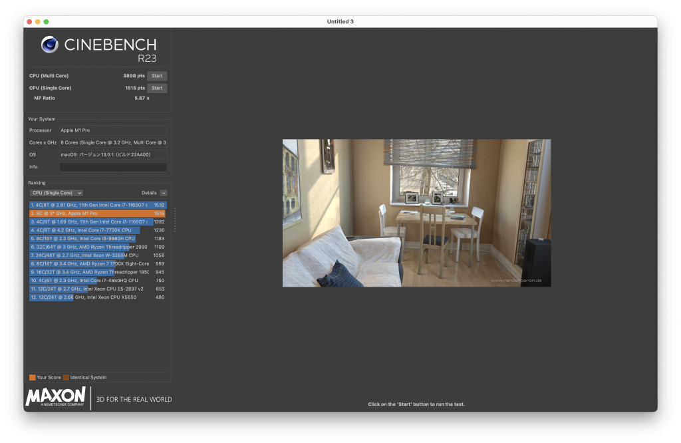The width and height of the screenshot is (681, 443).
Task: Select the Ryzen Threadripper 195 row scoring 945
Action: coord(98,272)
